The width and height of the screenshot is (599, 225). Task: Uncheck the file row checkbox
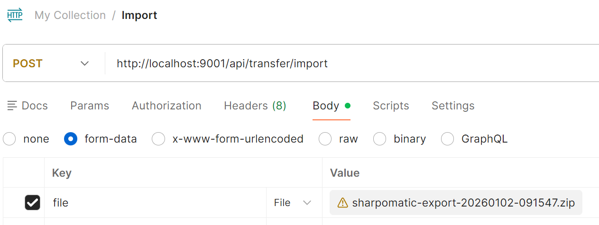pos(32,203)
